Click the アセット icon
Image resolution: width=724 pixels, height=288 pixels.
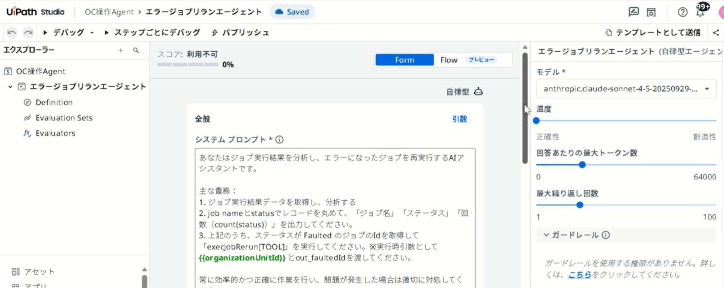pos(16,272)
